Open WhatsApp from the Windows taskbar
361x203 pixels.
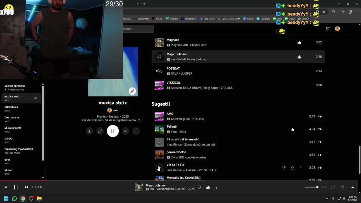pyautogui.click(x=14, y=198)
